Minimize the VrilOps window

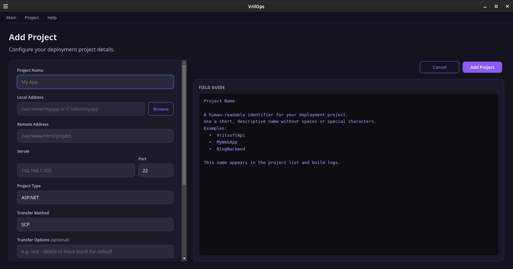(x=485, y=7)
